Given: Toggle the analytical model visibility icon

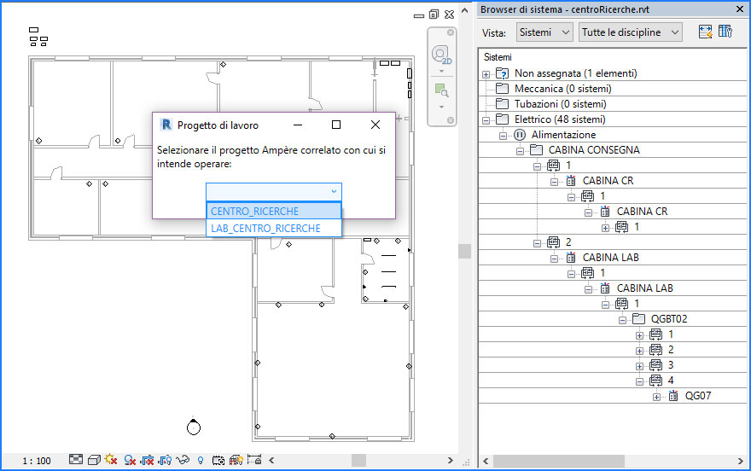Looking at the screenshot, I should 236,460.
